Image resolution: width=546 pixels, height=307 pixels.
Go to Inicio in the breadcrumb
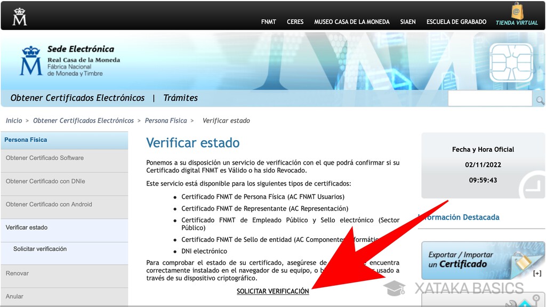click(14, 120)
